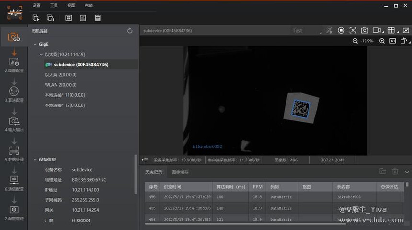Collapse the GigE tree node
412x230 pixels.
pyautogui.click(x=35, y=44)
